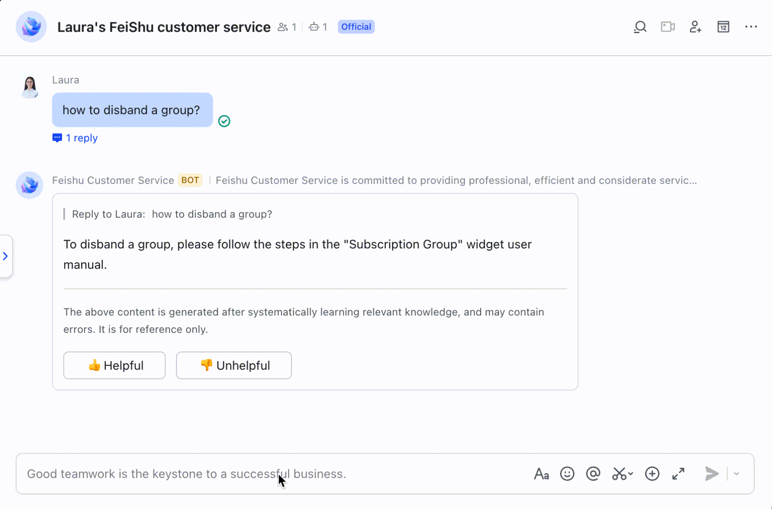Click the @ mention icon
The width and height of the screenshot is (772, 509).
tap(593, 474)
